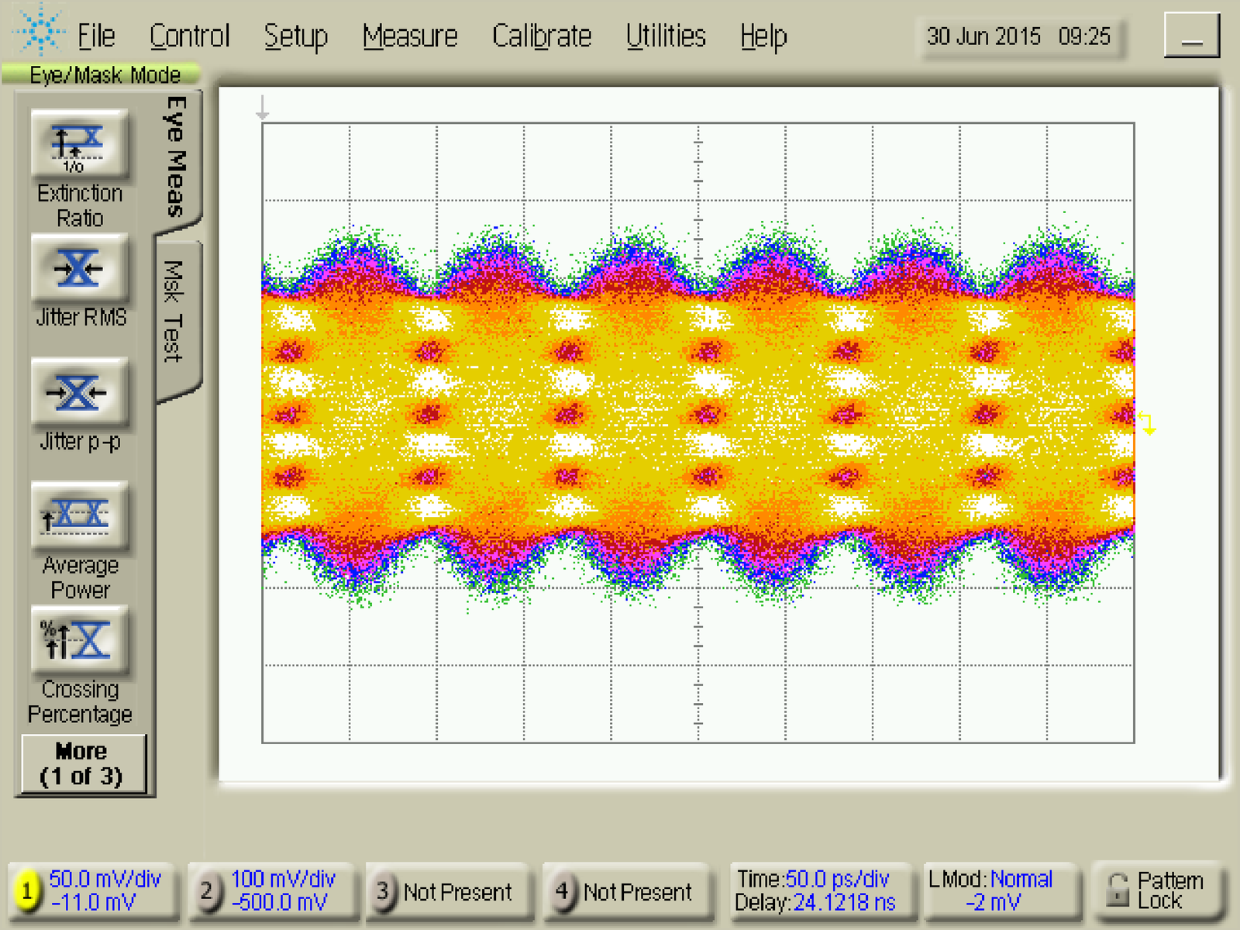Screen dimensions: 1240x930
Task: Select the Extinction Ratio measurement icon
Action: [79, 144]
